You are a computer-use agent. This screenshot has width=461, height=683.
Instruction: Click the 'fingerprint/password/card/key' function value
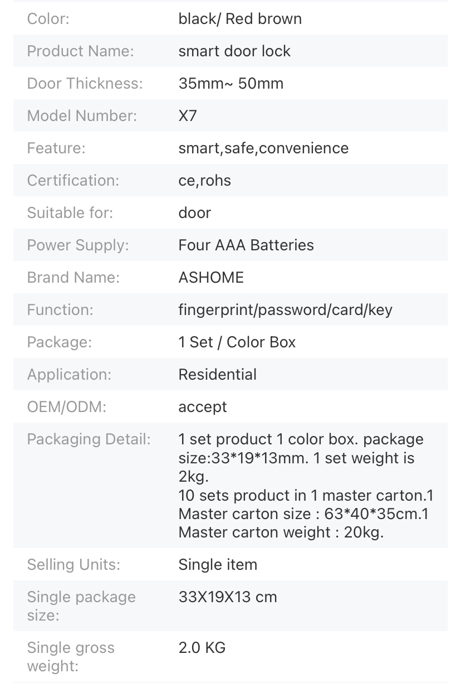[285, 310]
